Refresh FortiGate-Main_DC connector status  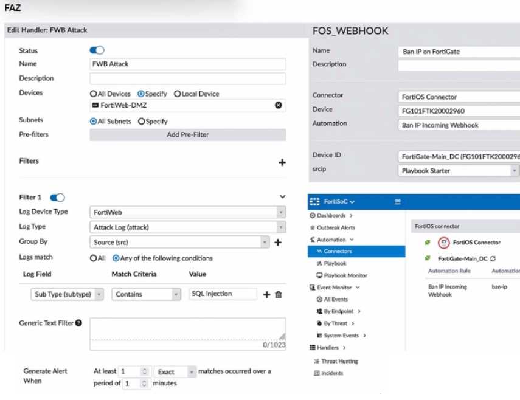[x=492, y=258]
